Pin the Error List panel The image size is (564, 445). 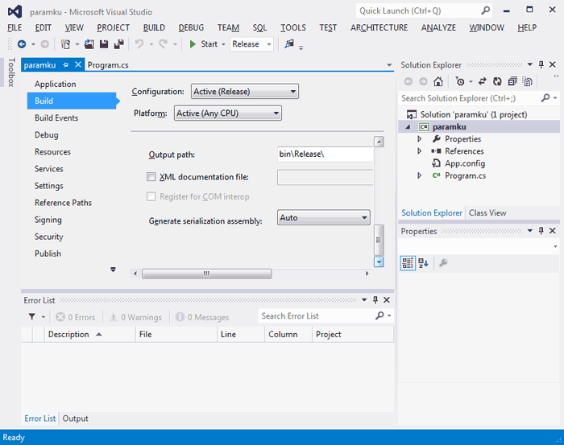coord(375,300)
